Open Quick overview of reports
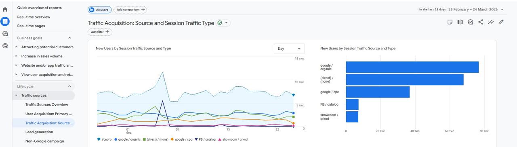The height and width of the screenshot is (147, 517). pyautogui.click(x=40, y=8)
